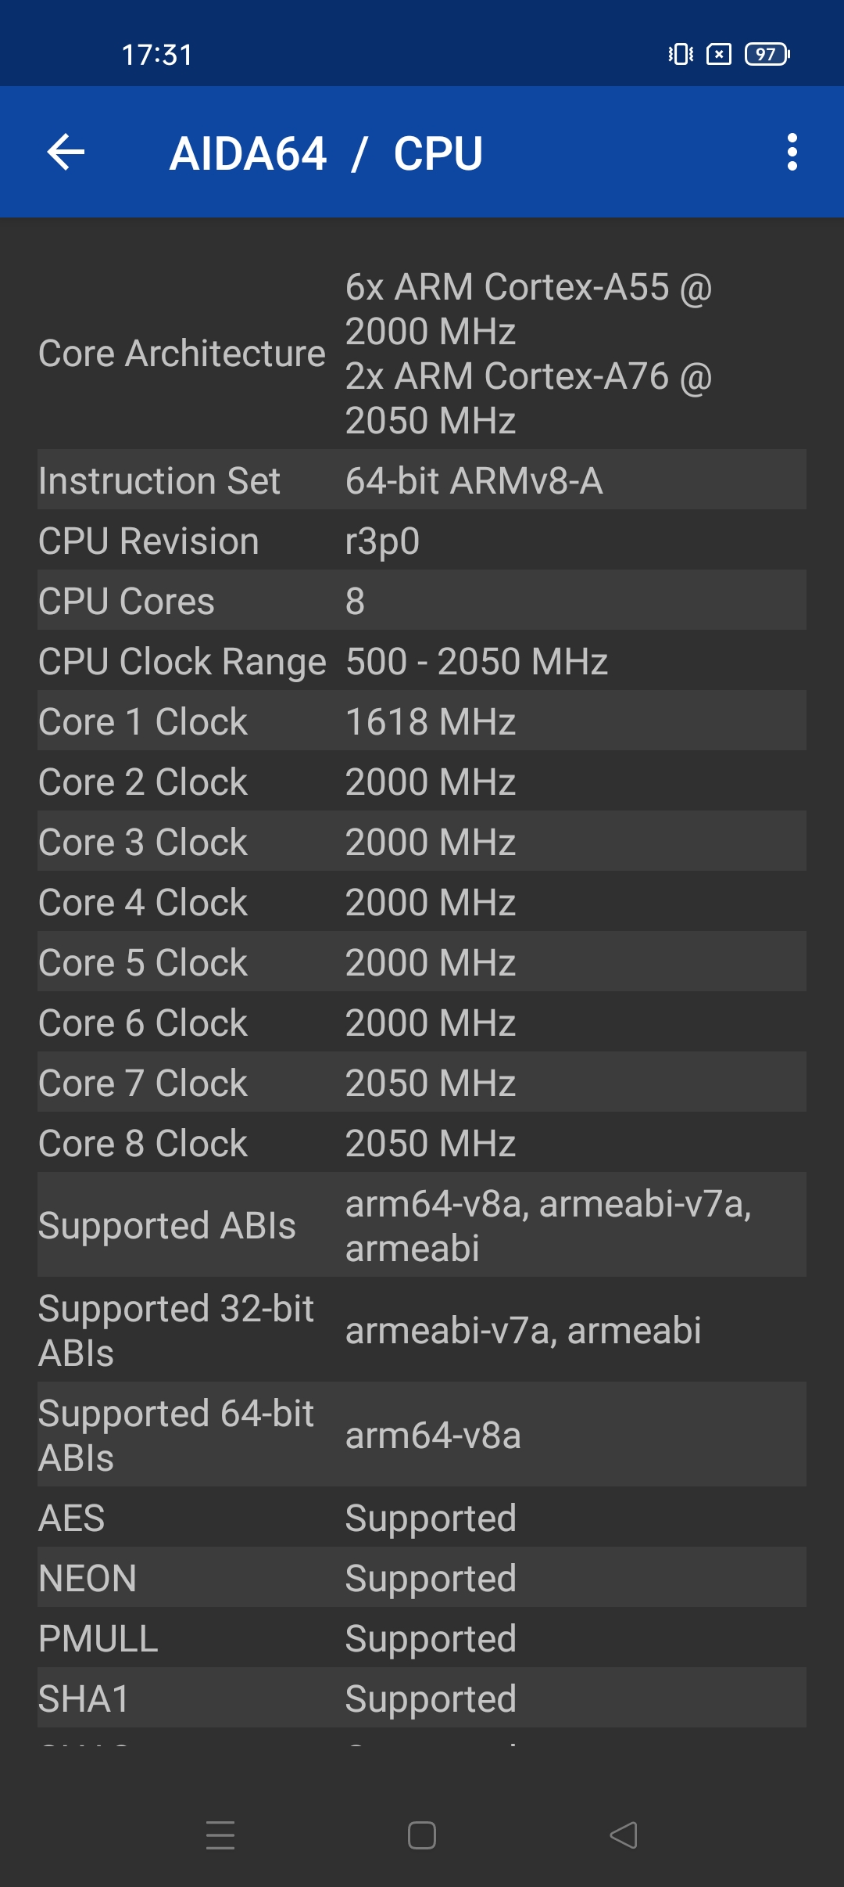Tap the Android recent apps icon
The height and width of the screenshot is (1887, 844).
tap(220, 1835)
